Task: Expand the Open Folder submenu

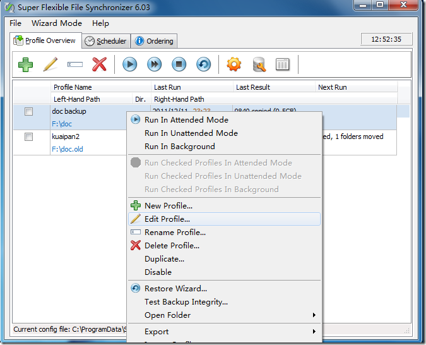Action: (225, 315)
